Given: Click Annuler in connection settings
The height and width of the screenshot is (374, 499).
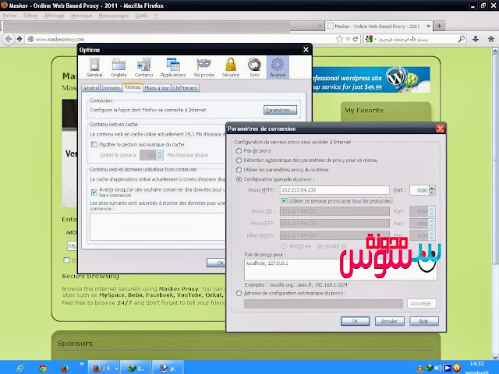Looking at the screenshot, I should [390, 321].
